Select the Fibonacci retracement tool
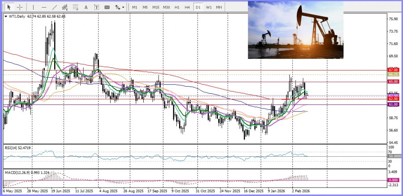This screenshot has height=196, width=403. click(x=76, y=7)
